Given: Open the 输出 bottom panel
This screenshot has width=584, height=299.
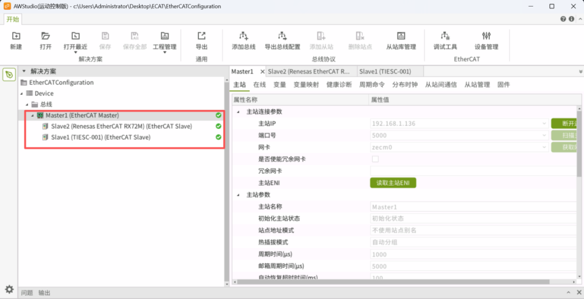Looking at the screenshot, I should 44,293.
